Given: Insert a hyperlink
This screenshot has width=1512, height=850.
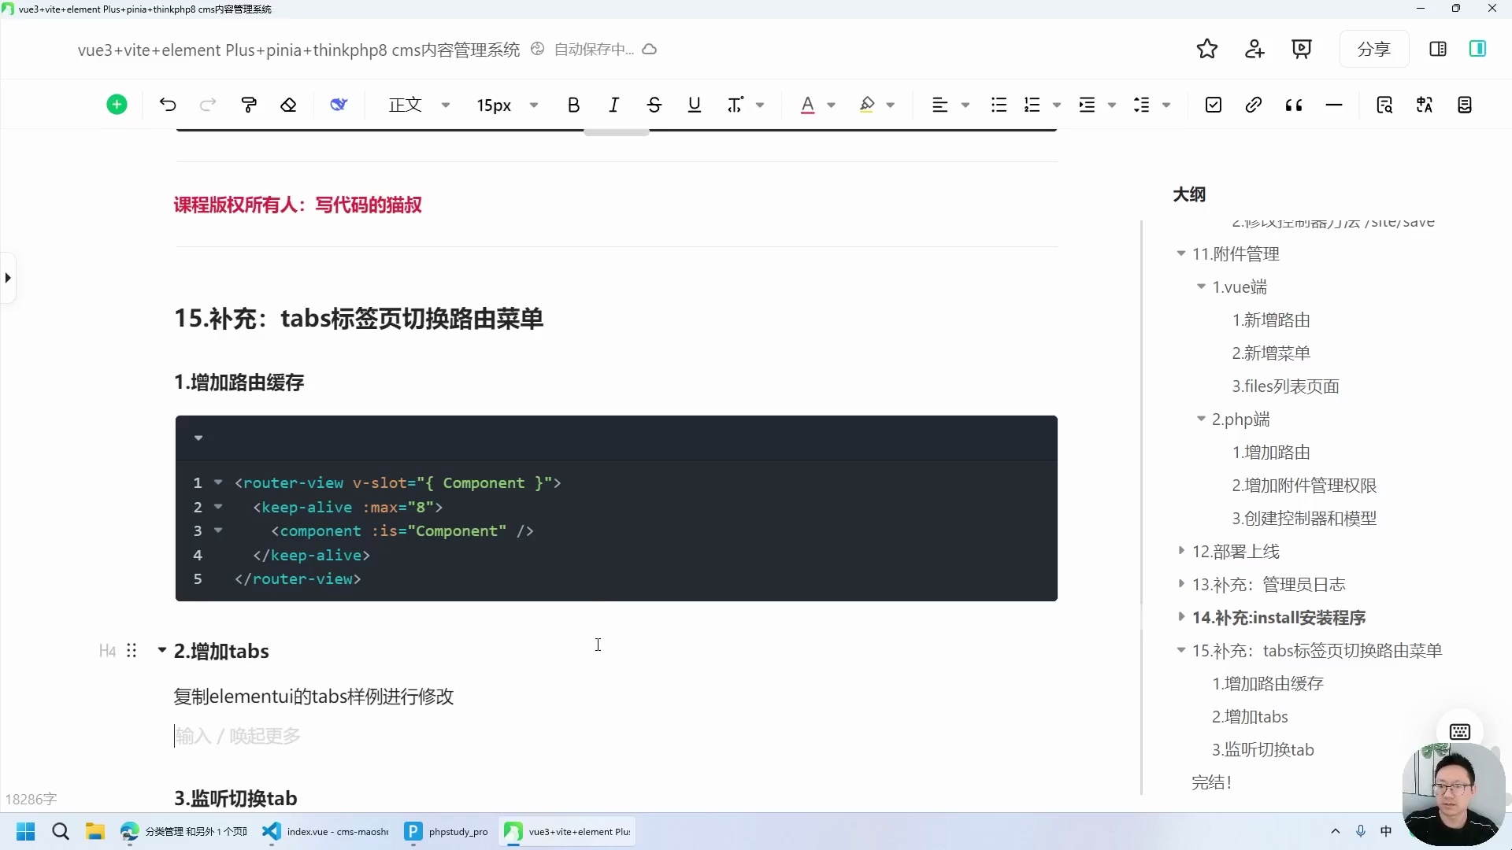Looking at the screenshot, I should (x=1254, y=105).
